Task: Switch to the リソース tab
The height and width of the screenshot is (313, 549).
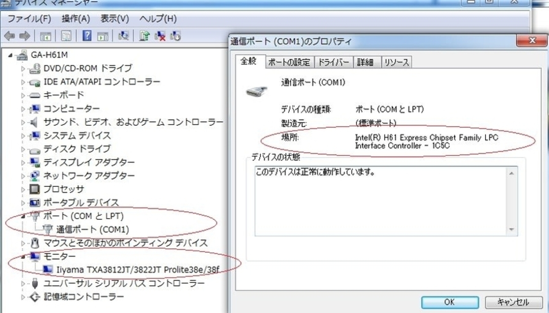Action: pyautogui.click(x=397, y=63)
